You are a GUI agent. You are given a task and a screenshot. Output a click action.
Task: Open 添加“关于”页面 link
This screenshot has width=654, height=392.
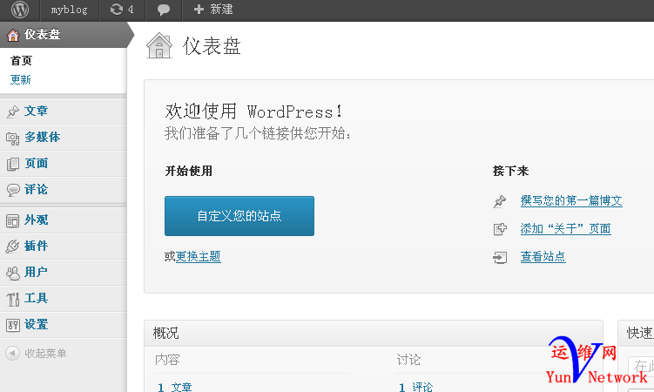tap(565, 228)
